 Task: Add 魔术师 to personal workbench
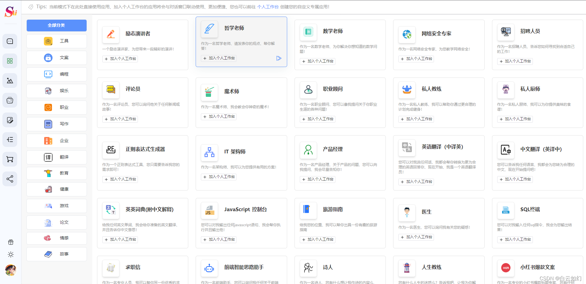point(219,116)
